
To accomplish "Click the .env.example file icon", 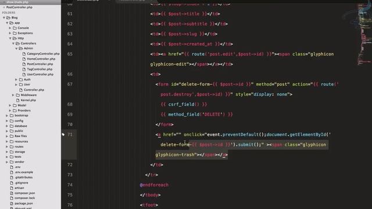I will 12,172.
